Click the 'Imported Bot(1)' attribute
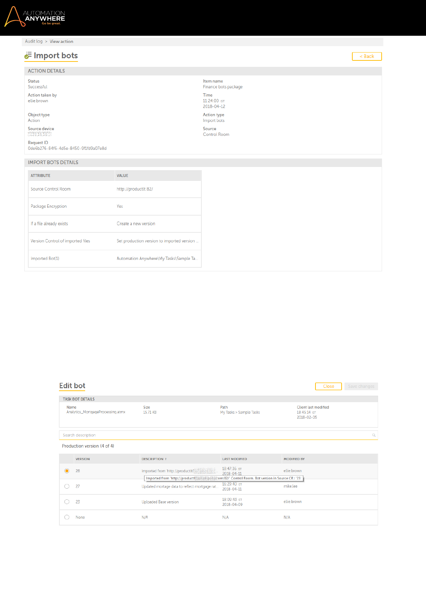The width and height of the screenshot is (426, 602). coord(45,258)
